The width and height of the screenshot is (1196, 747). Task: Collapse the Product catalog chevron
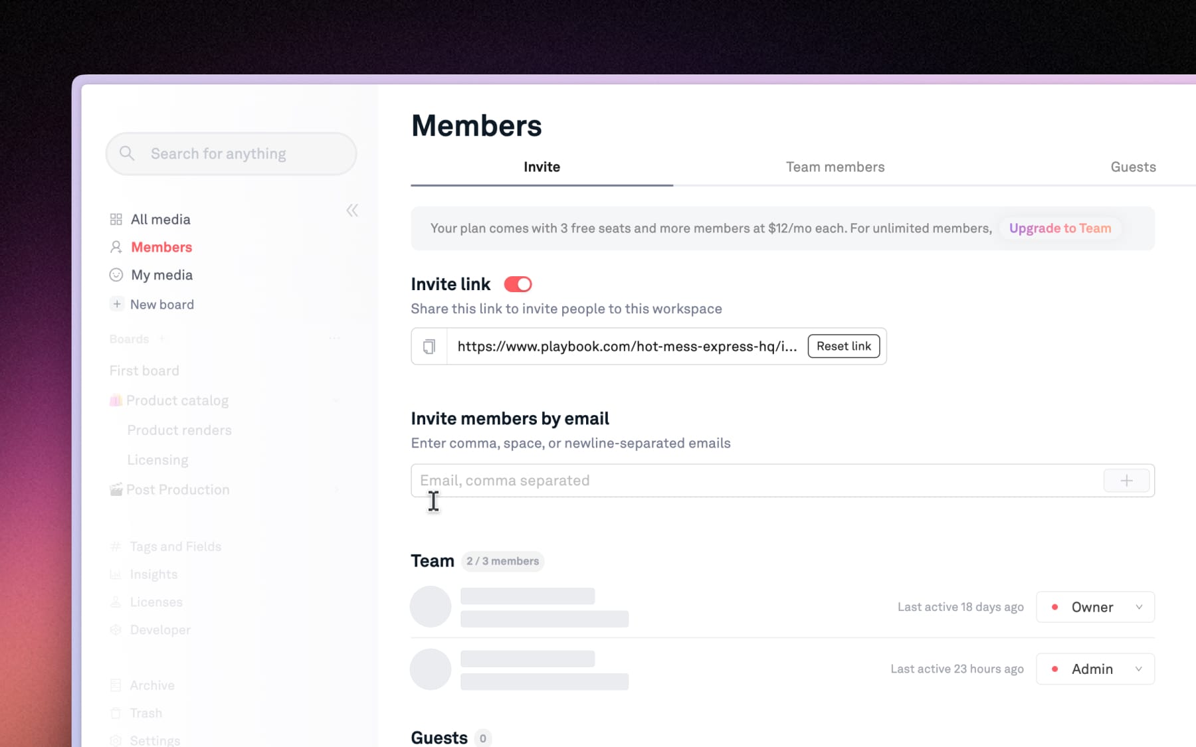(336, 400)
